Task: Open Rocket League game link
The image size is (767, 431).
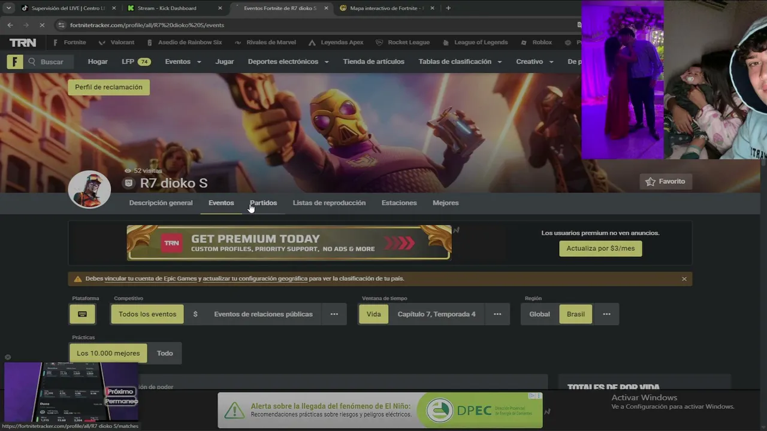Action: point(403,43)
